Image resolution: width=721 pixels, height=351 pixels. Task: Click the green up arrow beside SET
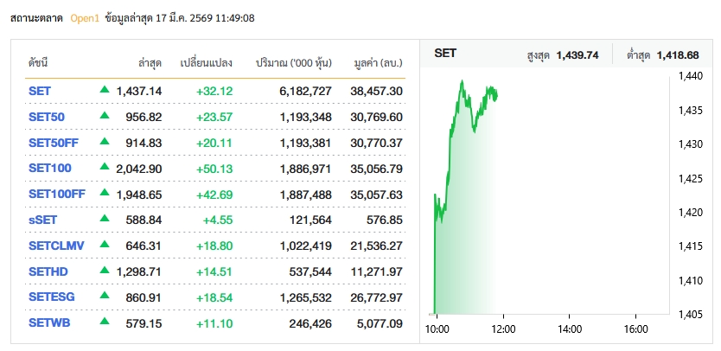tap(105, 89)
